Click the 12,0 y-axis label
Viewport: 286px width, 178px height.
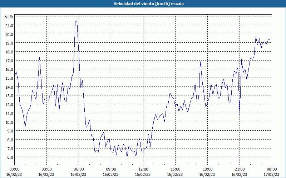[9, 105]
